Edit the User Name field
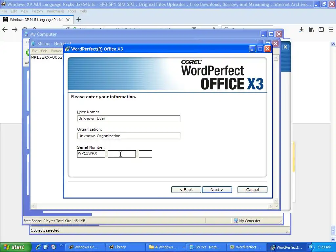336x252 pixels. click(129, 118)
